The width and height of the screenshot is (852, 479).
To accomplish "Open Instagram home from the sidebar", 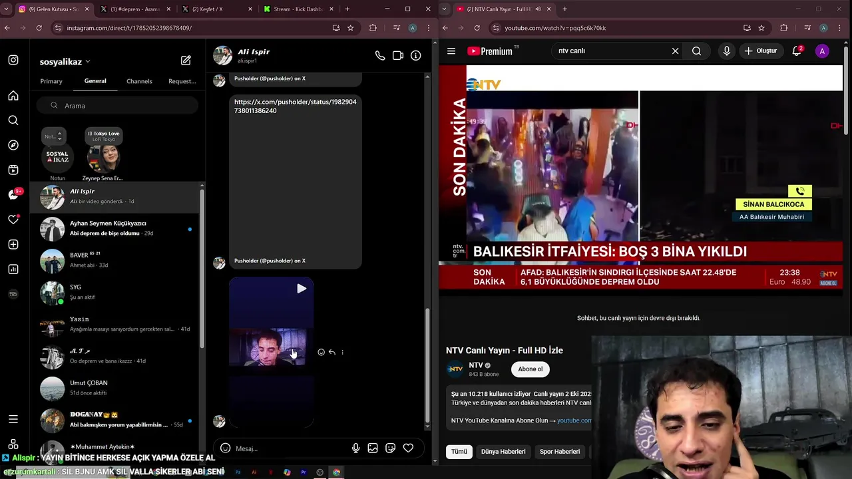I will point(13,95).
